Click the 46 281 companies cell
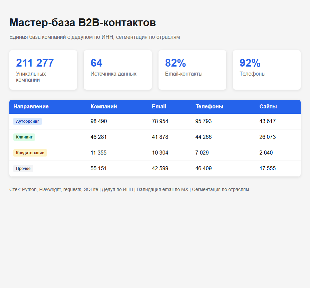 click(x=99, y=137)
